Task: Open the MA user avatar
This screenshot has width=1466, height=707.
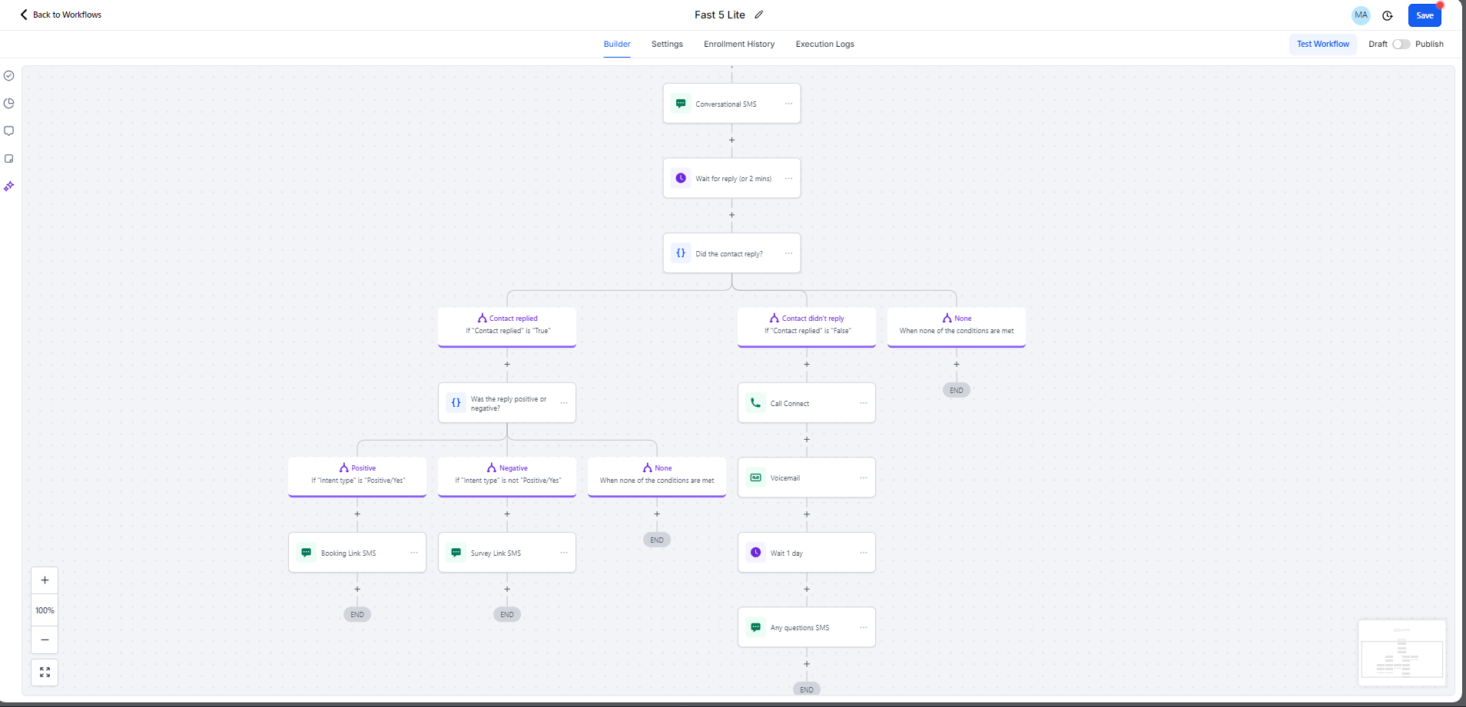Action: point(1361,15)
